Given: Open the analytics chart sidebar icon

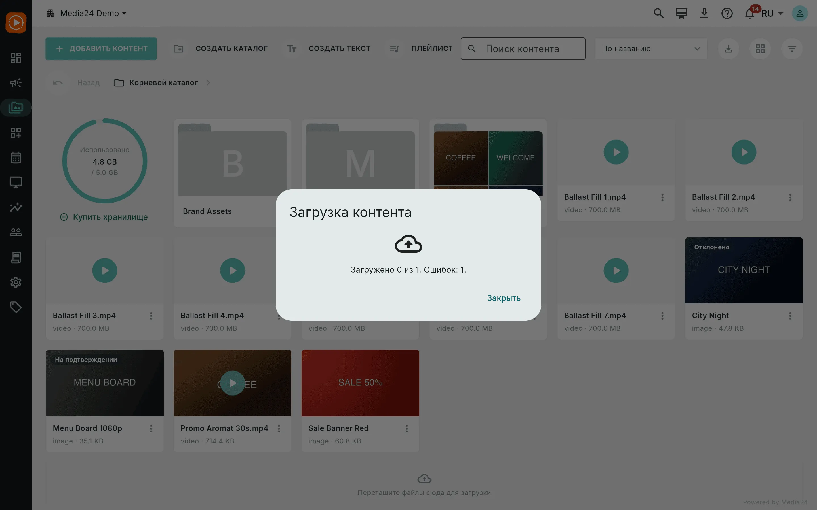Looking at the screenshot, I should click(x=16, y=207).
